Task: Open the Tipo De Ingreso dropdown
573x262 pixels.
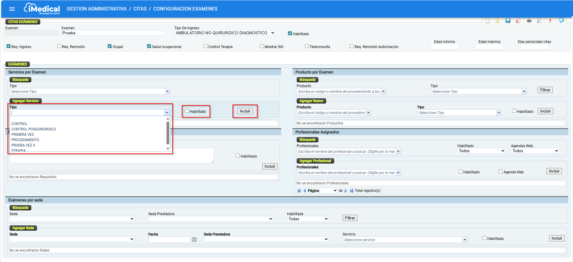Action: (x=224, y=33)
